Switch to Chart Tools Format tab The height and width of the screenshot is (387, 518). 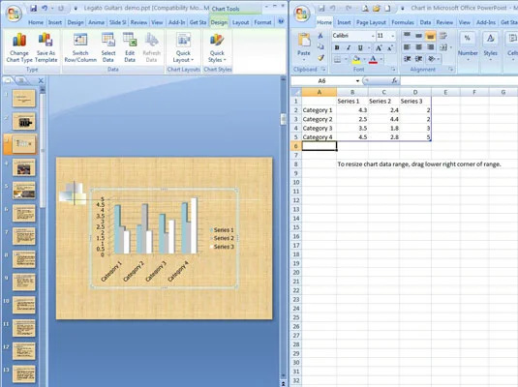point(262,22)
